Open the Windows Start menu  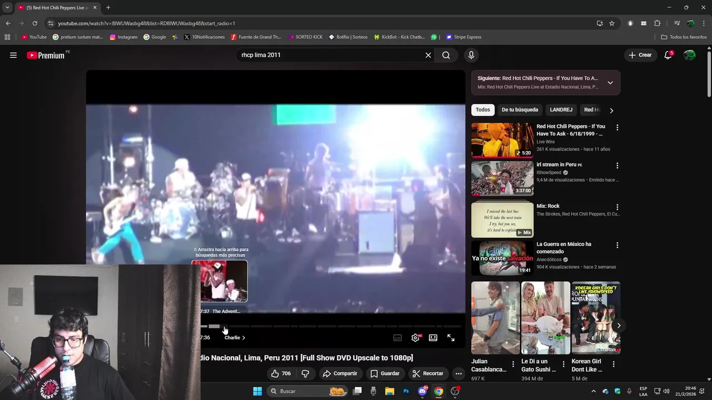258,391
